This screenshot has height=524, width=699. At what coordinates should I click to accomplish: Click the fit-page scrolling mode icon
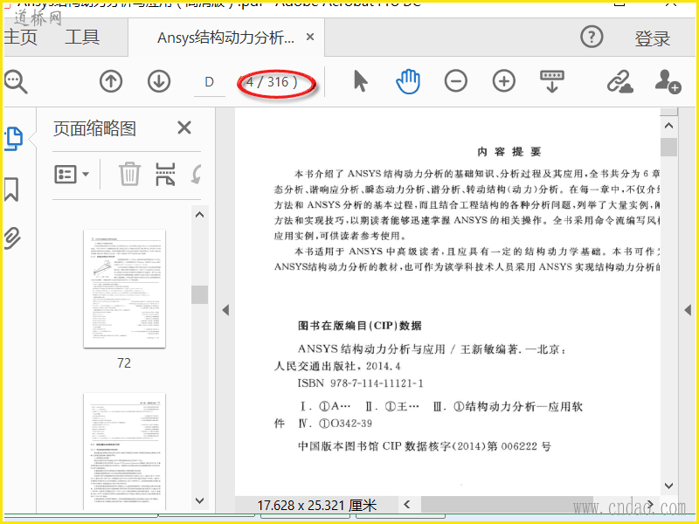[x=552, y=81]
